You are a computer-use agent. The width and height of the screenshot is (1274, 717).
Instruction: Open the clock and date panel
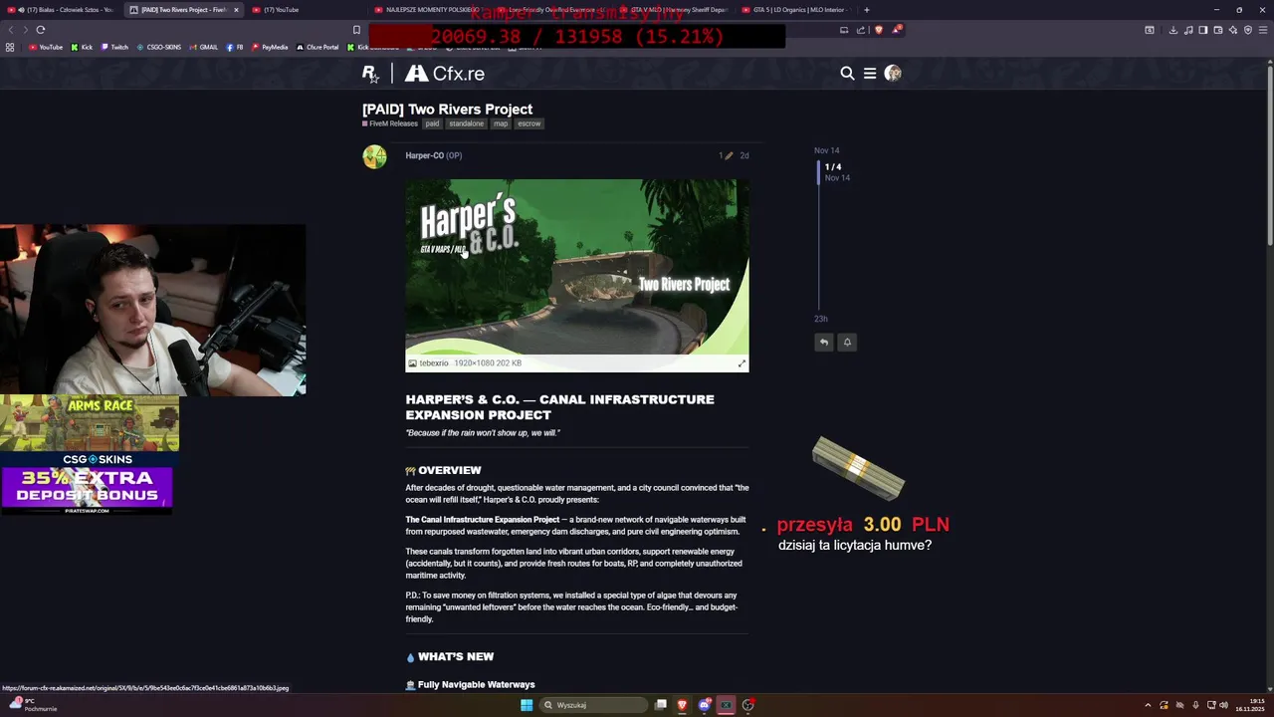(x=1250, y=705)
